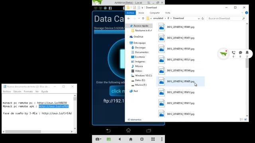Open Descargas in navigation pane
The height and width of the screenshot is (143, 255).
click(140, 48)
